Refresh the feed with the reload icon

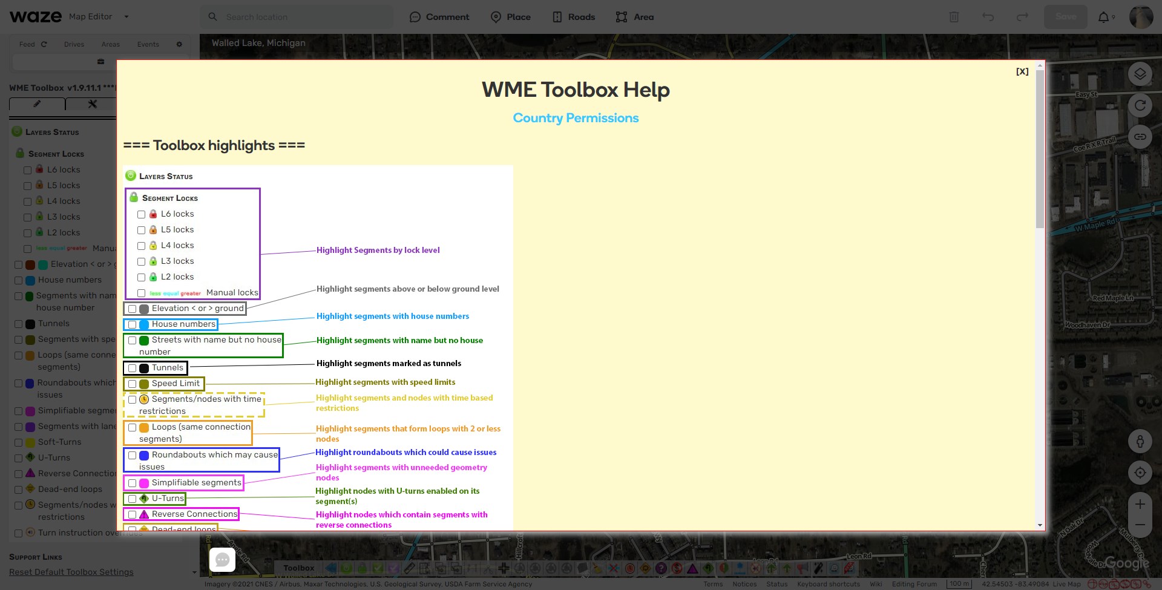tap(44, 44)
